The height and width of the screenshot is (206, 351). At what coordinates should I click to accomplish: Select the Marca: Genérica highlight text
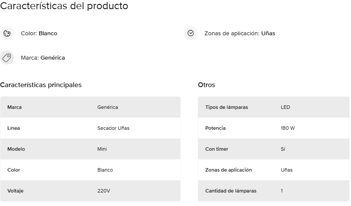point(43,58)
